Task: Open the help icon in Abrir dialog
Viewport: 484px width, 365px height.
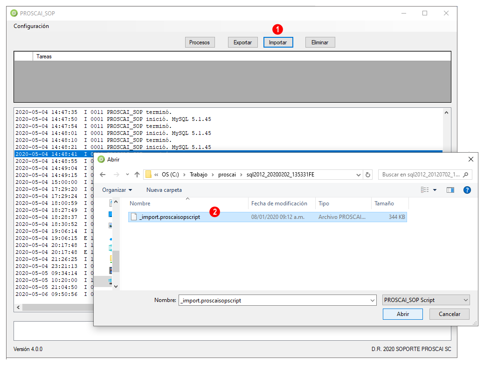Action: (467, 190)
